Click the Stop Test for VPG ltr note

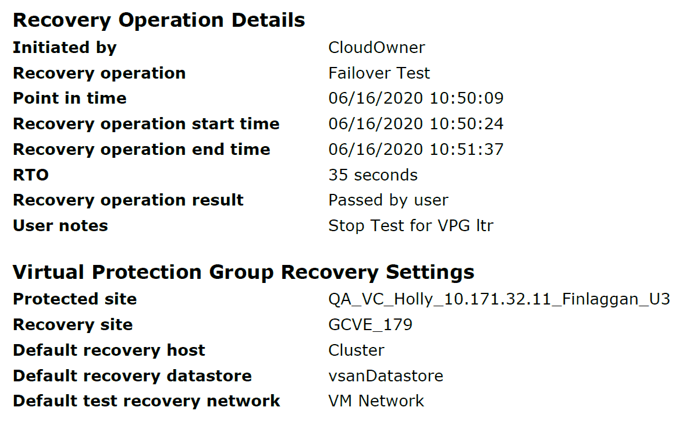point(410,226)
